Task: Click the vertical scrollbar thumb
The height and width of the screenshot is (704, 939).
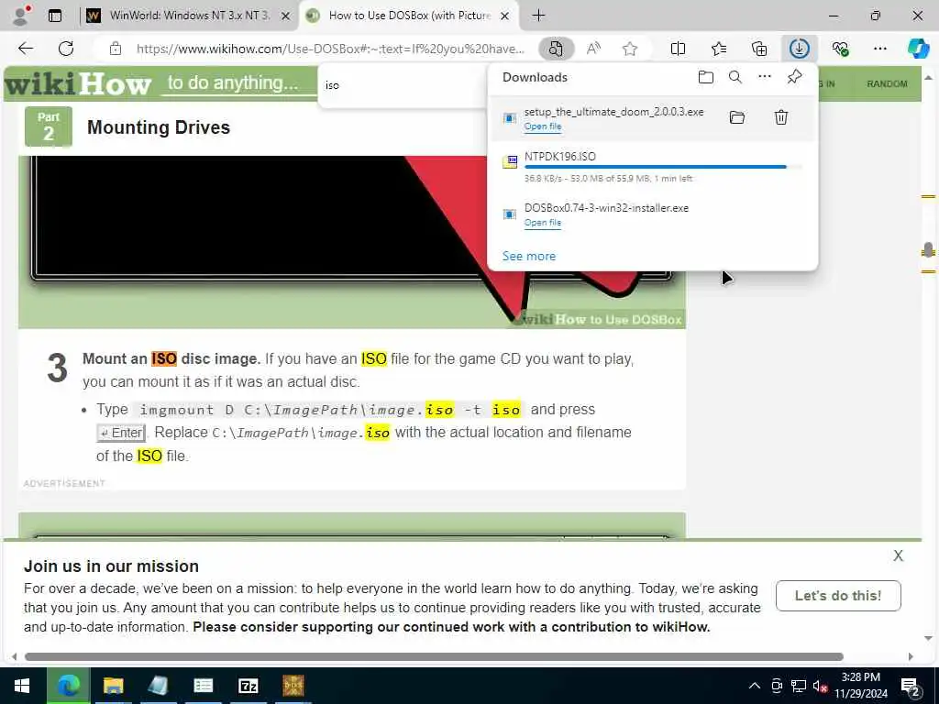Action: (x=928, y=249)
